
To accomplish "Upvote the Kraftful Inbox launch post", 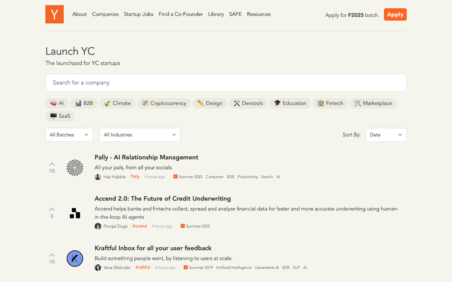I will point(52,255).
